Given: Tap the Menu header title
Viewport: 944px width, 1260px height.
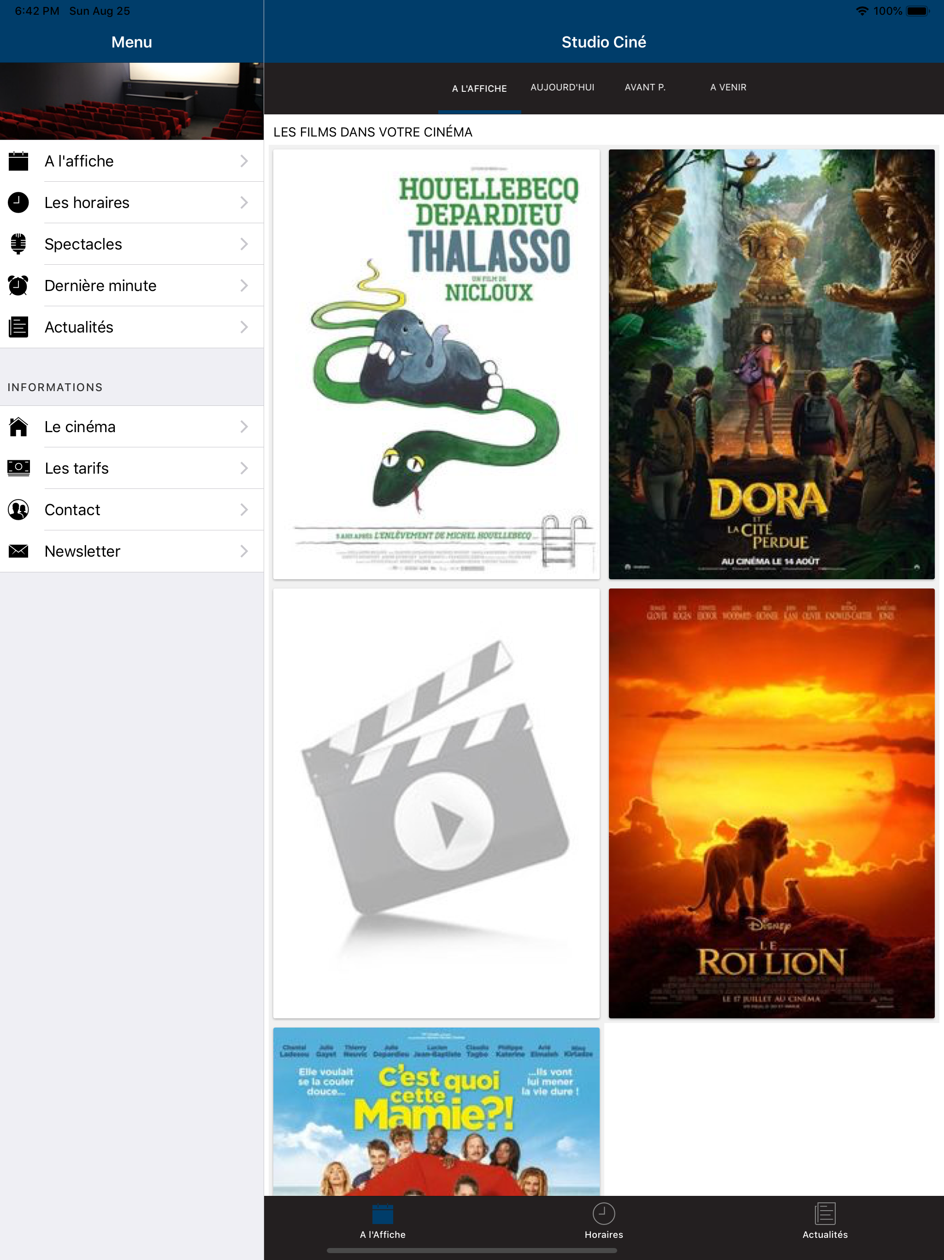Looking at the screenshot, I should click(x=131, y=42).
